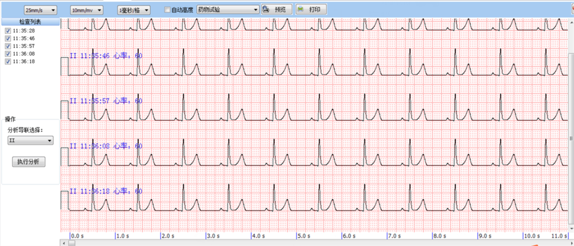Toggle the 11:35:46 recording checkbox
Screen dimensions: 574x246
(8, 38)
